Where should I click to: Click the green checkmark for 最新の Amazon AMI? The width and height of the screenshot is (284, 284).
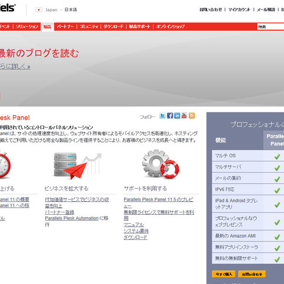pos(277,237)
